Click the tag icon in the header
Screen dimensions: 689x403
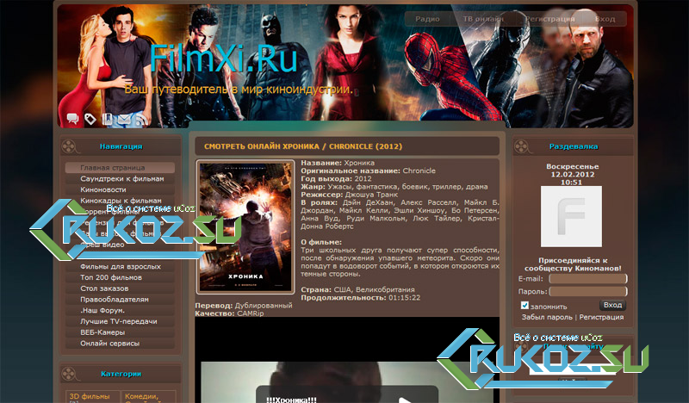coord(90,119)
